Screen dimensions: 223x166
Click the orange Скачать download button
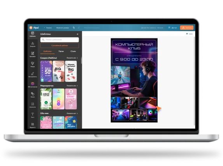(x=187, y=28)
